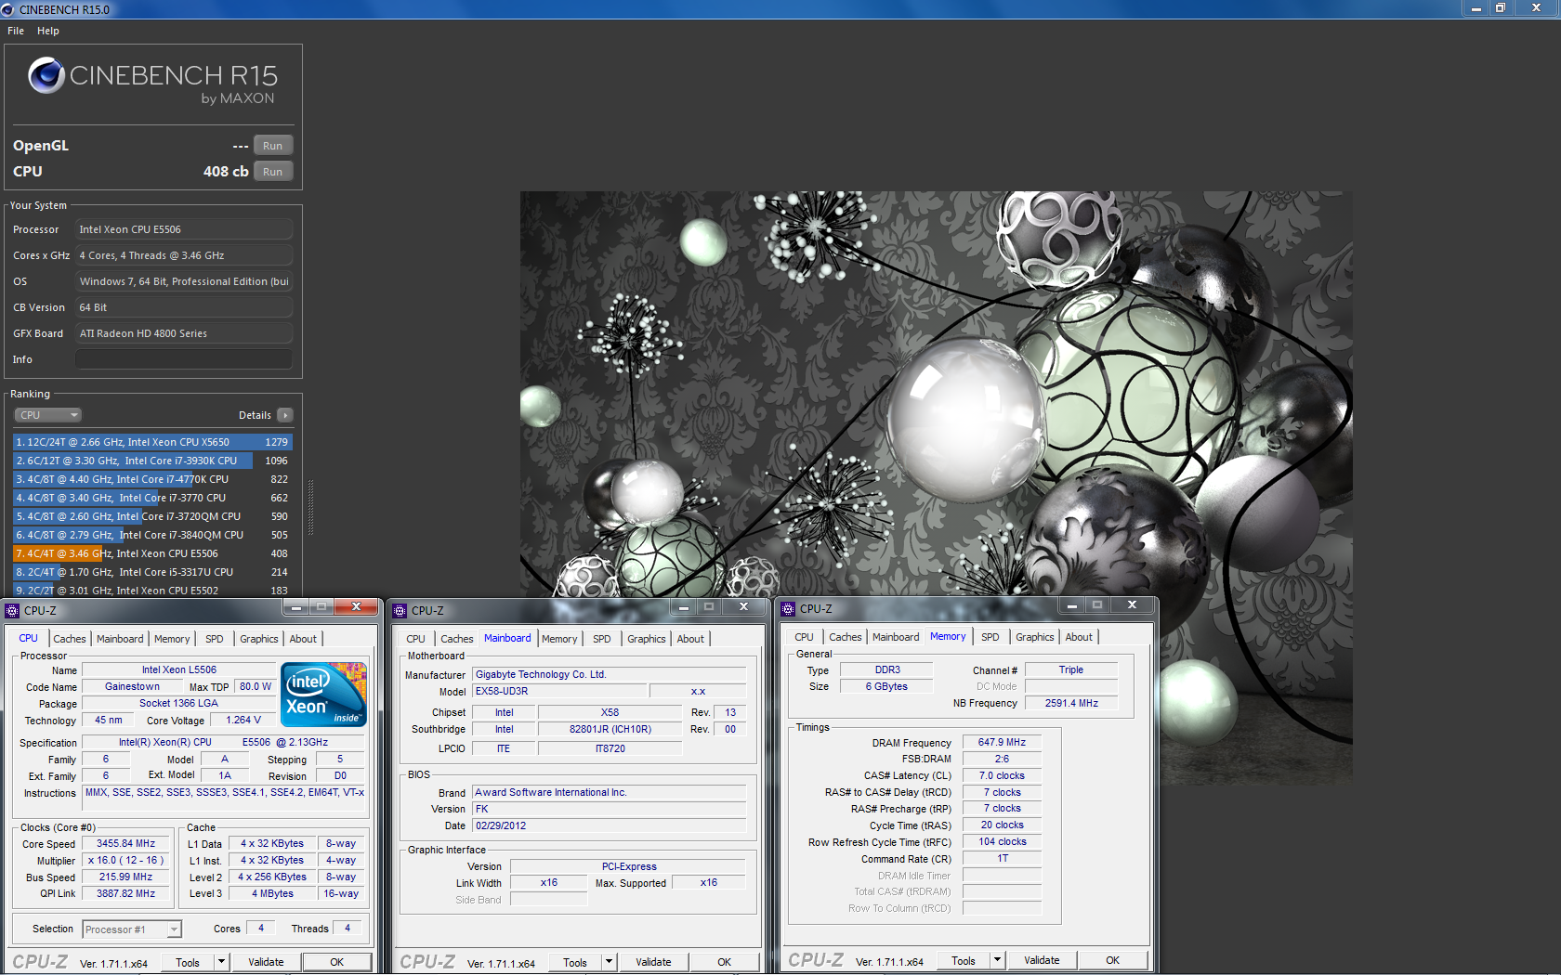Select ranking entry Intel Core i7-3840QM CPU

click(152, 535)
